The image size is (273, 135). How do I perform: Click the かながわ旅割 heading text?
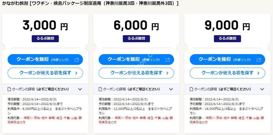tap(15, 4)
